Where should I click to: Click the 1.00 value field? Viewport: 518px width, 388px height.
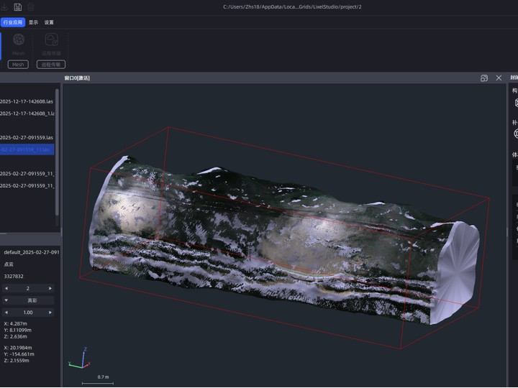pyautogui.click(x=28, y=313)
